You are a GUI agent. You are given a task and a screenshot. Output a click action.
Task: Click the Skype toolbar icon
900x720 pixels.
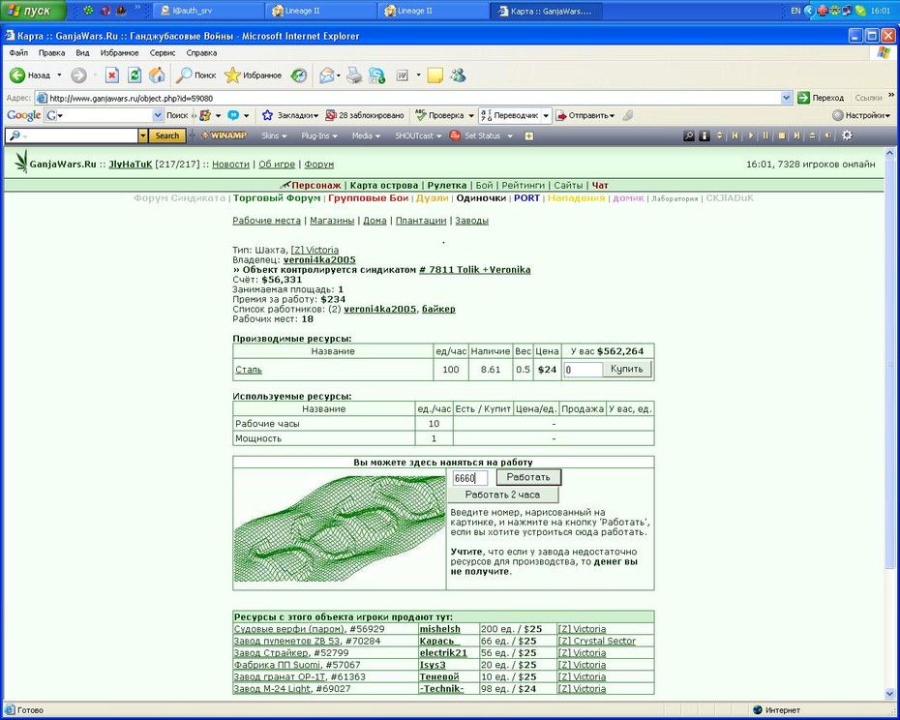click(377, 75)
